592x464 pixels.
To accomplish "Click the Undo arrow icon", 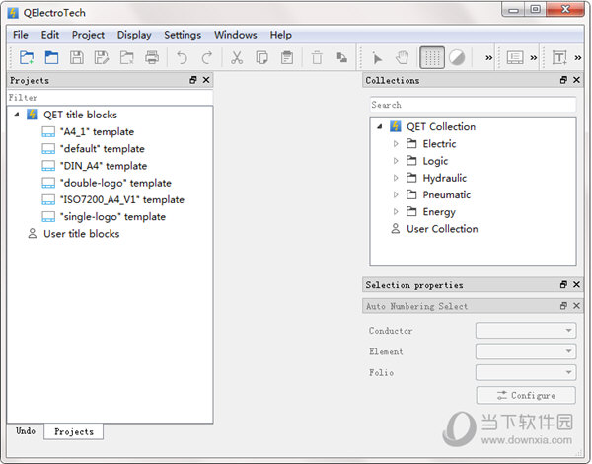I will pos(183,57).
